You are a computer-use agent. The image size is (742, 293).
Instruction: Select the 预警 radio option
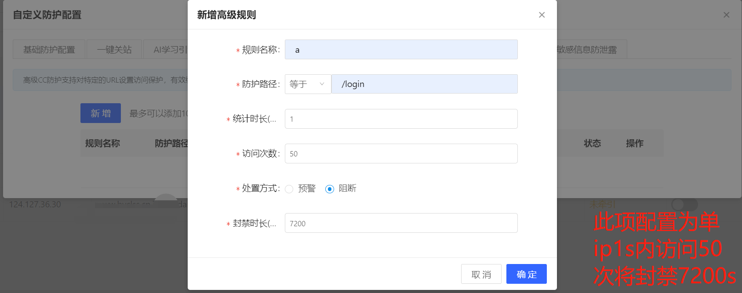coord(289,189)
